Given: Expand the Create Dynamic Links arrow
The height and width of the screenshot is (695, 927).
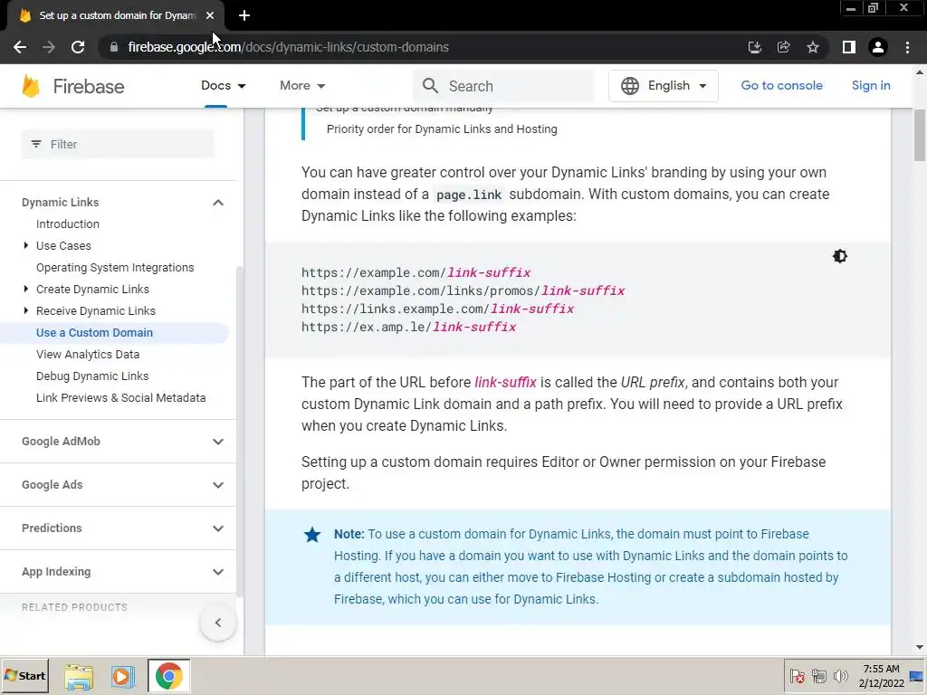Looking at the screenshot, I should 26,289.
